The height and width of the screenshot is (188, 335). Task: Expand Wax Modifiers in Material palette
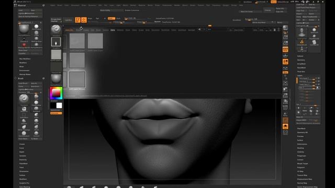25,59
